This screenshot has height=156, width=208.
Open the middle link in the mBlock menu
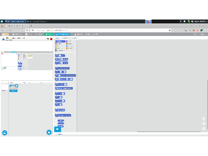[88, 34]
